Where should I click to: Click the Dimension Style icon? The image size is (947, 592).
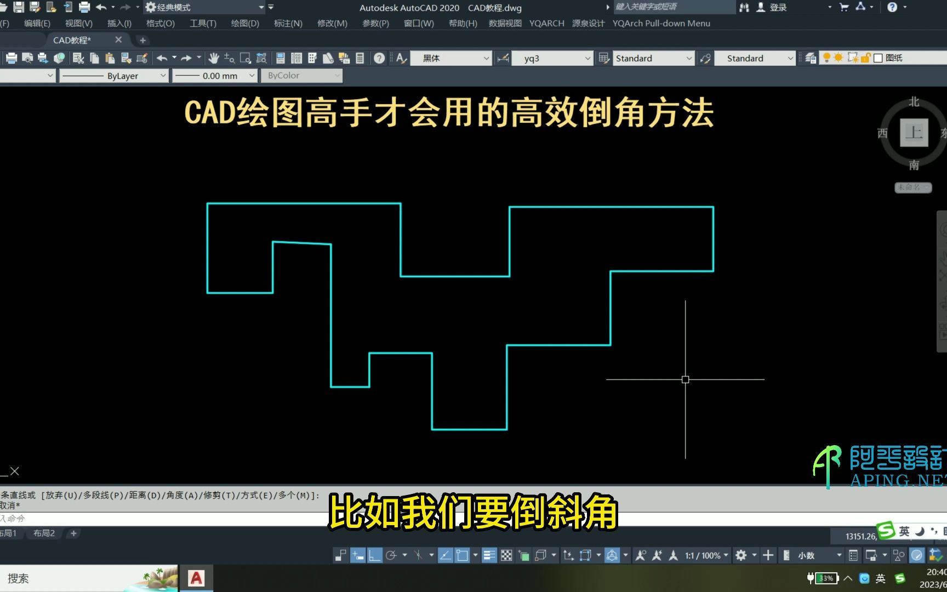[x=503, y=58]
